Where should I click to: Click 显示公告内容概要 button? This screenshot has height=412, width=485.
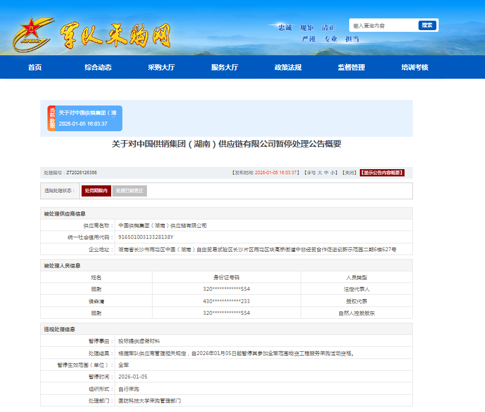pyautogui.click(x=382, y=173)
